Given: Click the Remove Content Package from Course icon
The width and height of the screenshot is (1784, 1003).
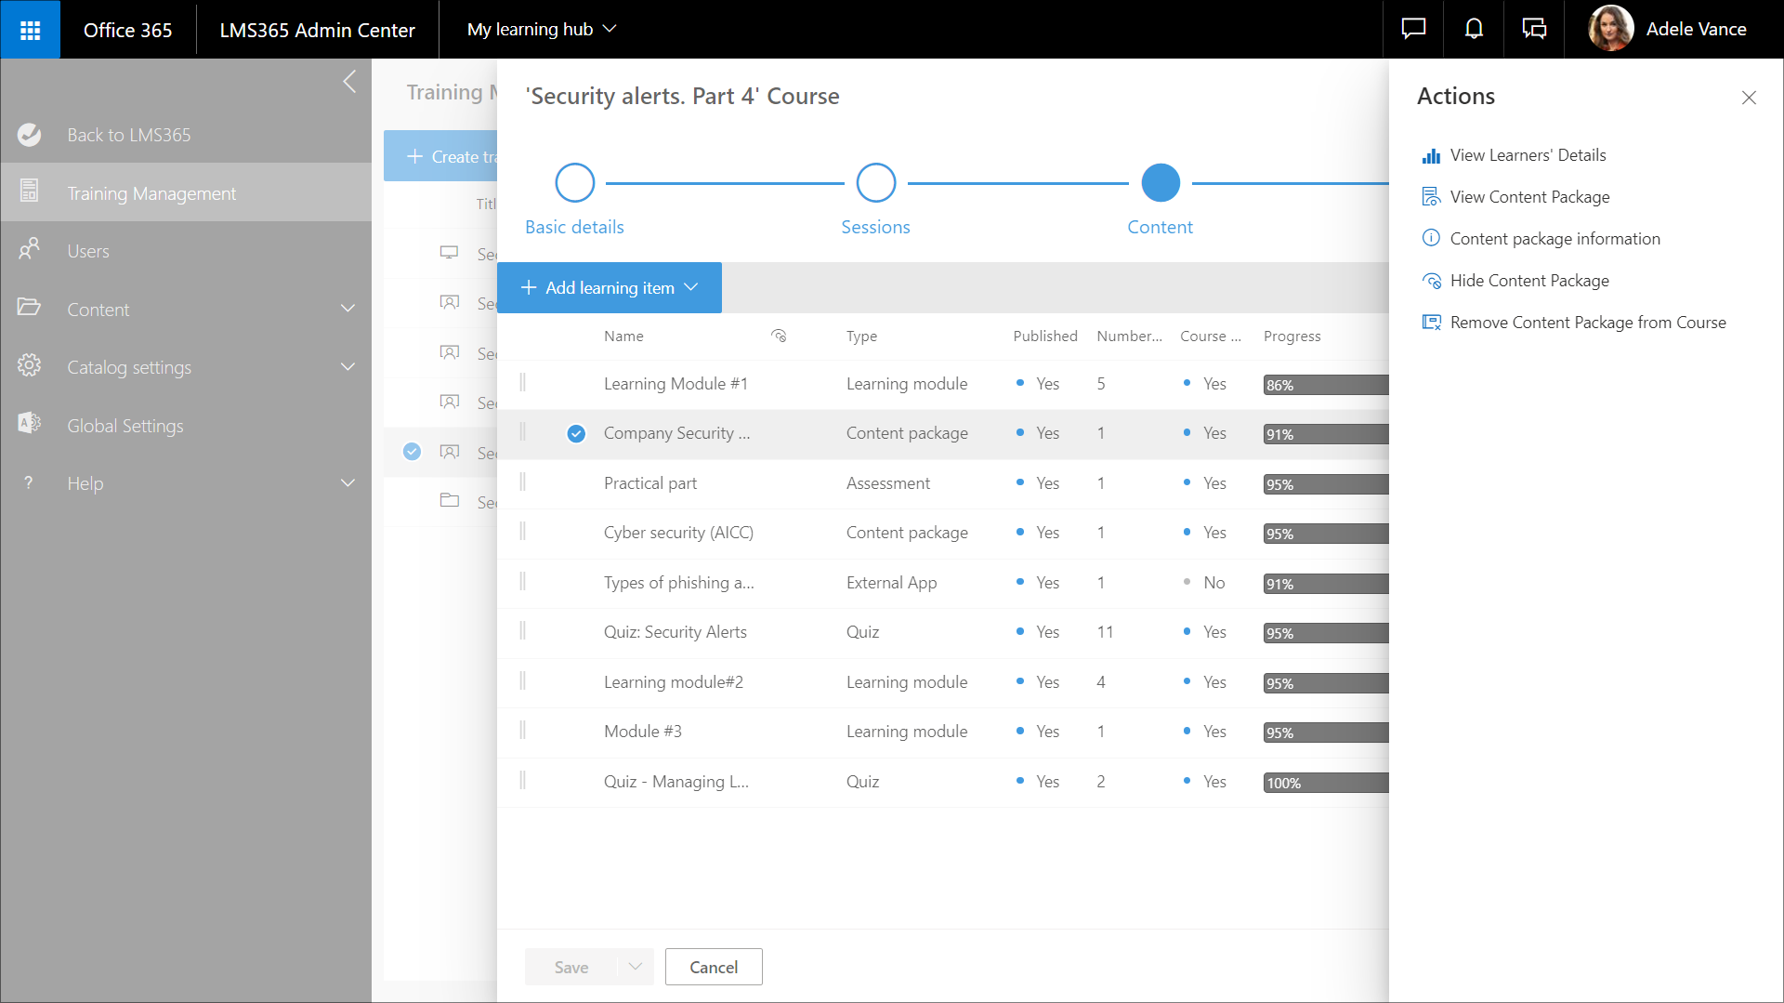Looking at the screenshot, I should [x=1431, y=323].
